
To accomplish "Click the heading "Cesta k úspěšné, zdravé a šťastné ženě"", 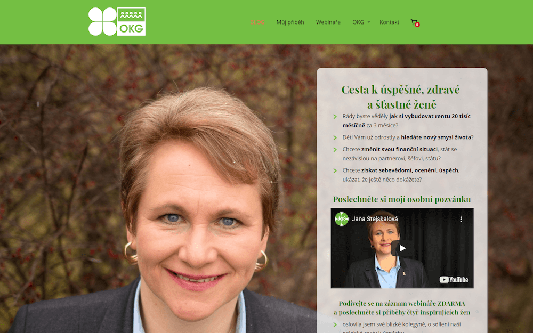I will 400,97.
